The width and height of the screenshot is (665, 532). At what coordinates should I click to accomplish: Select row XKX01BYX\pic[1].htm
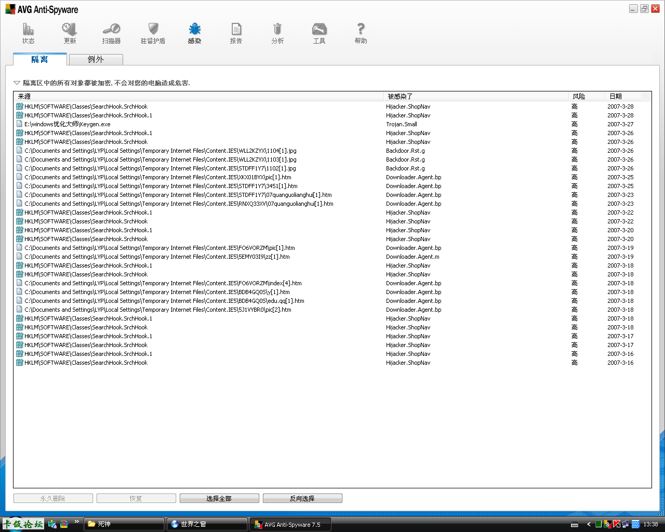332,177
